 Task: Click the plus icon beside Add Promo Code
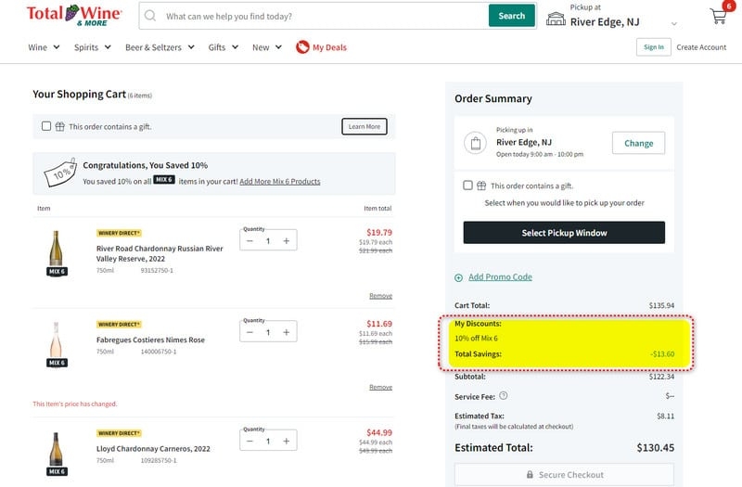click(x=459, y=277)
